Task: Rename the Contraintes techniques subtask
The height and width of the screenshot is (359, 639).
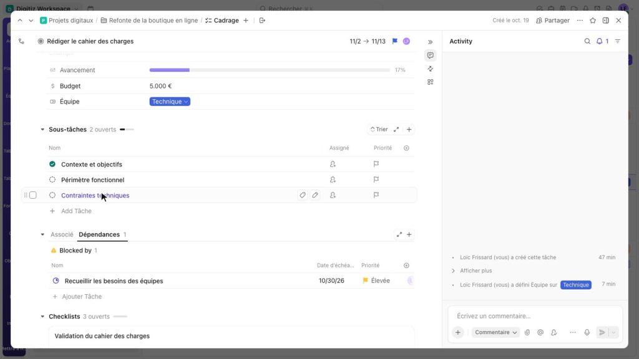Action: click(315, 195)
